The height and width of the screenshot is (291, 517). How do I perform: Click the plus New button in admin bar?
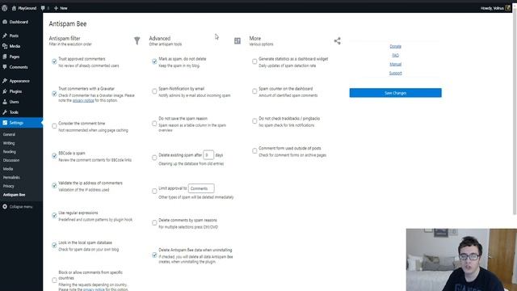pyautogui.click(x=61, y=8)
